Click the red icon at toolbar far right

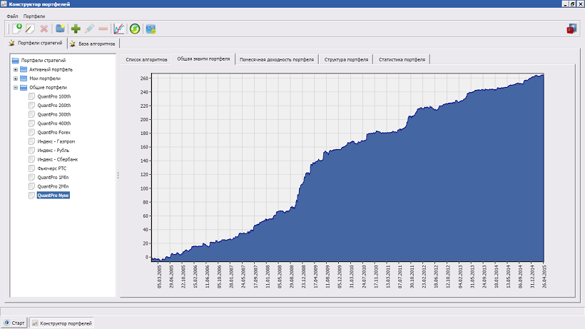pyautogui.click(x=571, y=29)
